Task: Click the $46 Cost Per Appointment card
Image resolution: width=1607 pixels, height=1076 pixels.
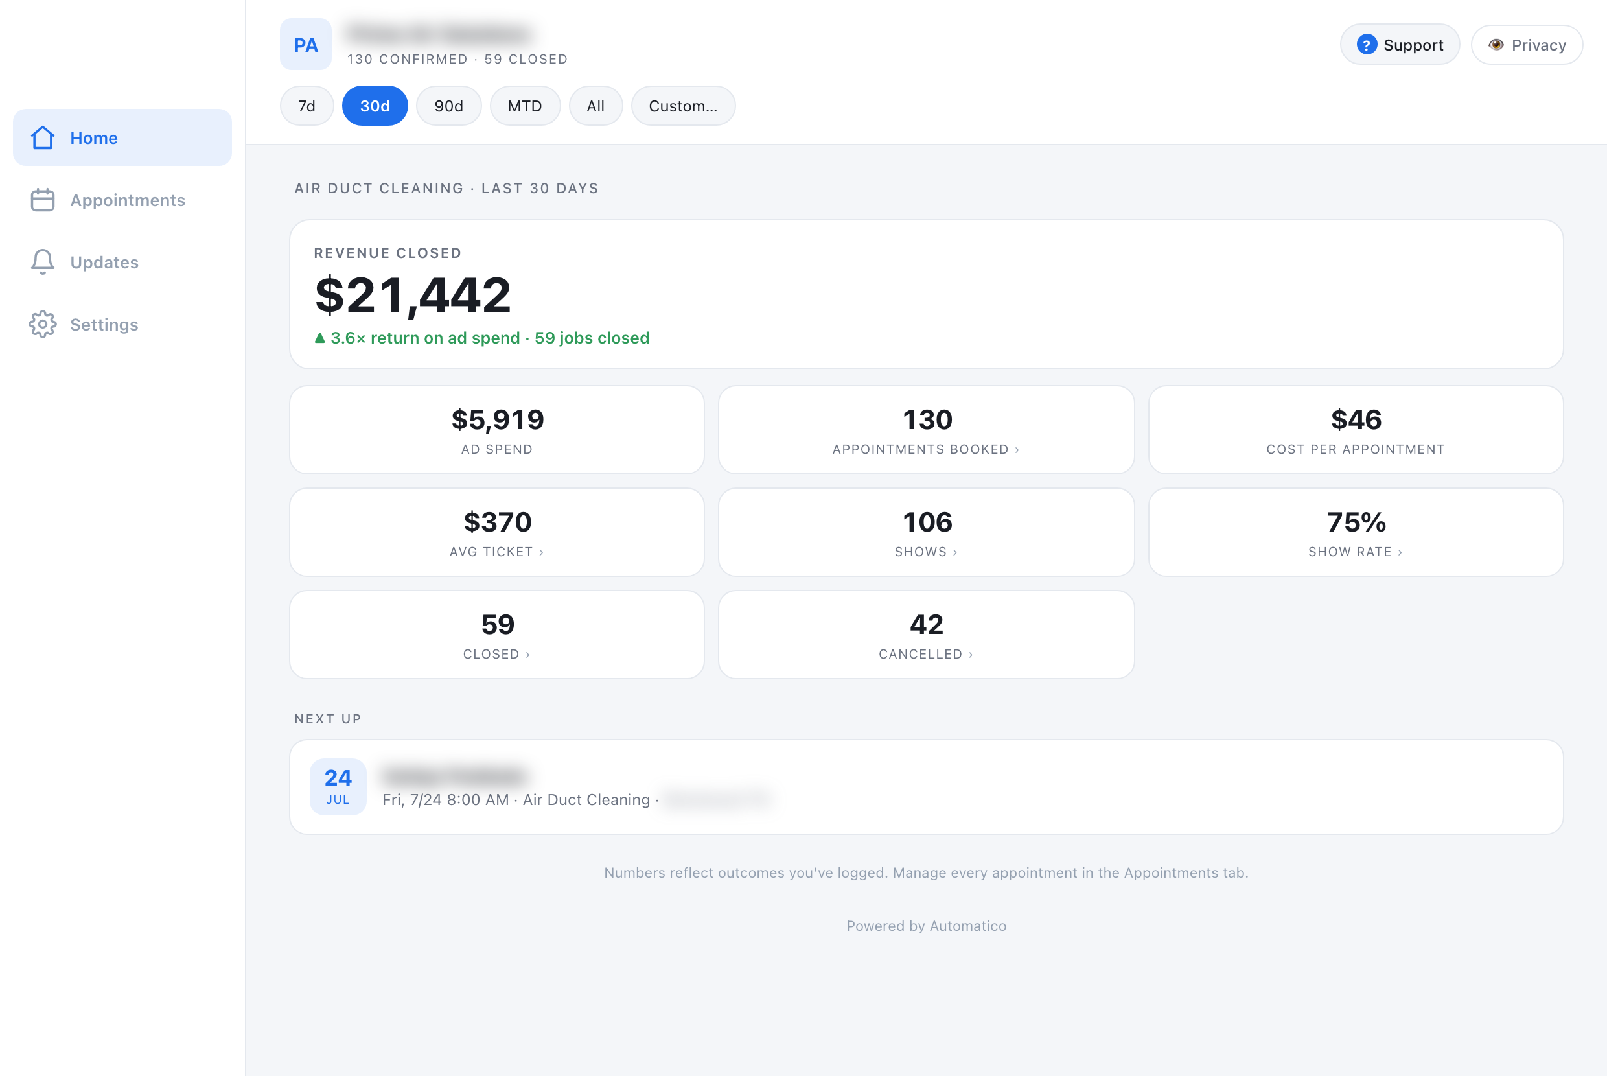Action: tap(1356, 430)
